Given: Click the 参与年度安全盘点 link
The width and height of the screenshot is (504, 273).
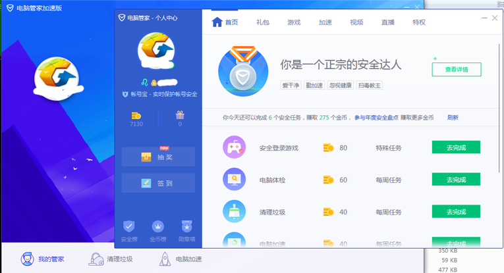Looking at the screenshot, I should pos(394,118).
